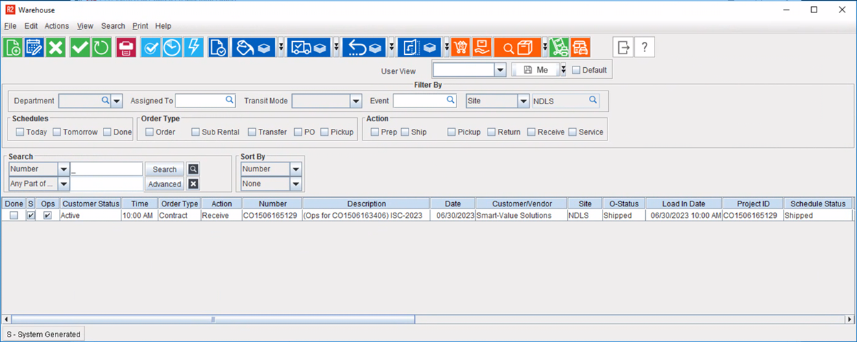Click the exit door arrow icon
The width and height of the screenshot is (857, 342).
[623, 47]
